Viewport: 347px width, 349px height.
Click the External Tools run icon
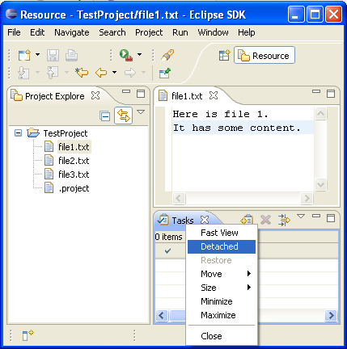point(126,55)
